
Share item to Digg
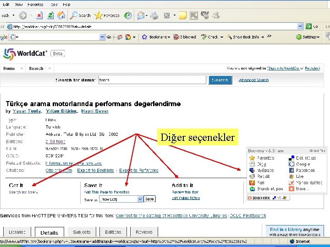pyautogui.click(x=258, y=164)
